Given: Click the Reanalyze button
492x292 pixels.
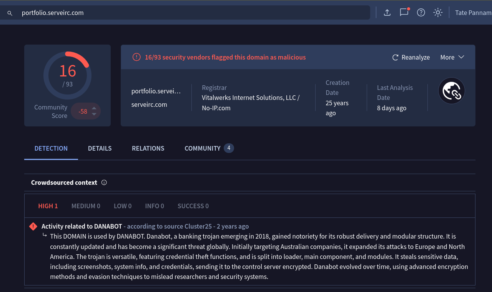Looking at the screenshot, I should pyautogui.click(x=411, y=57).
